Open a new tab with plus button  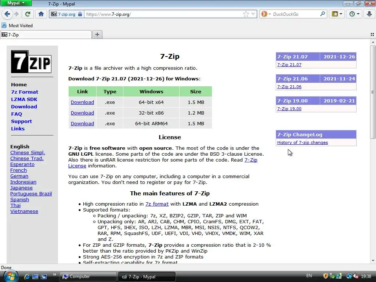(97, 35)
